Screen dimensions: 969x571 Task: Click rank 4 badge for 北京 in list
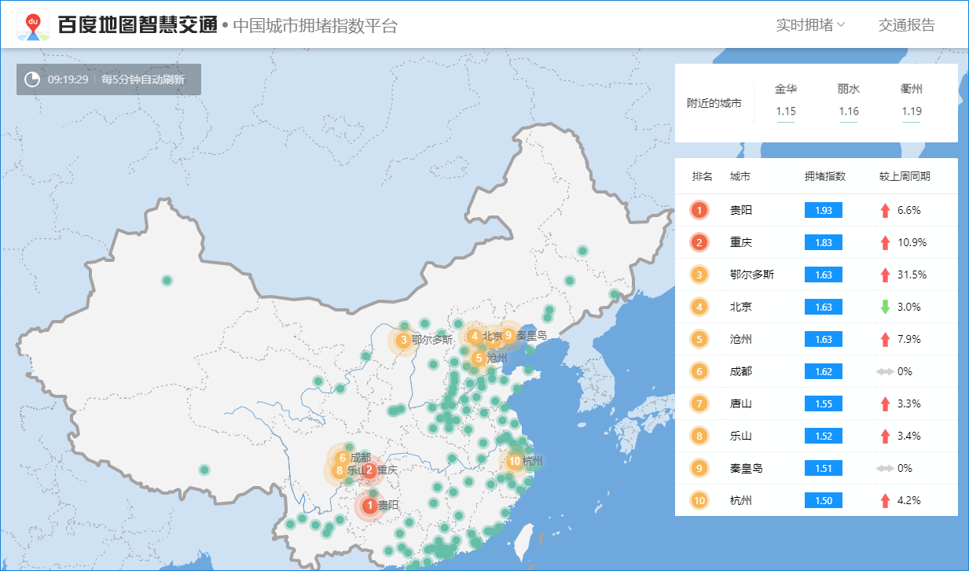tap(699, 307)
